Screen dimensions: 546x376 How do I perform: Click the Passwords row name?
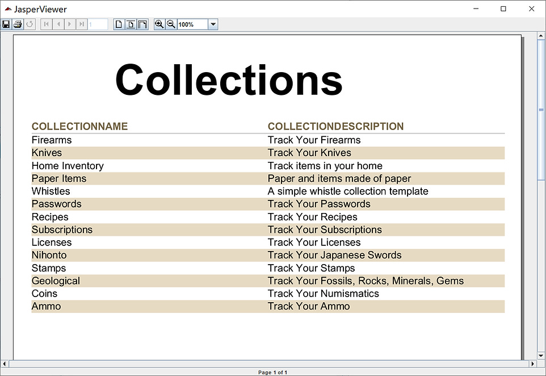56,204
